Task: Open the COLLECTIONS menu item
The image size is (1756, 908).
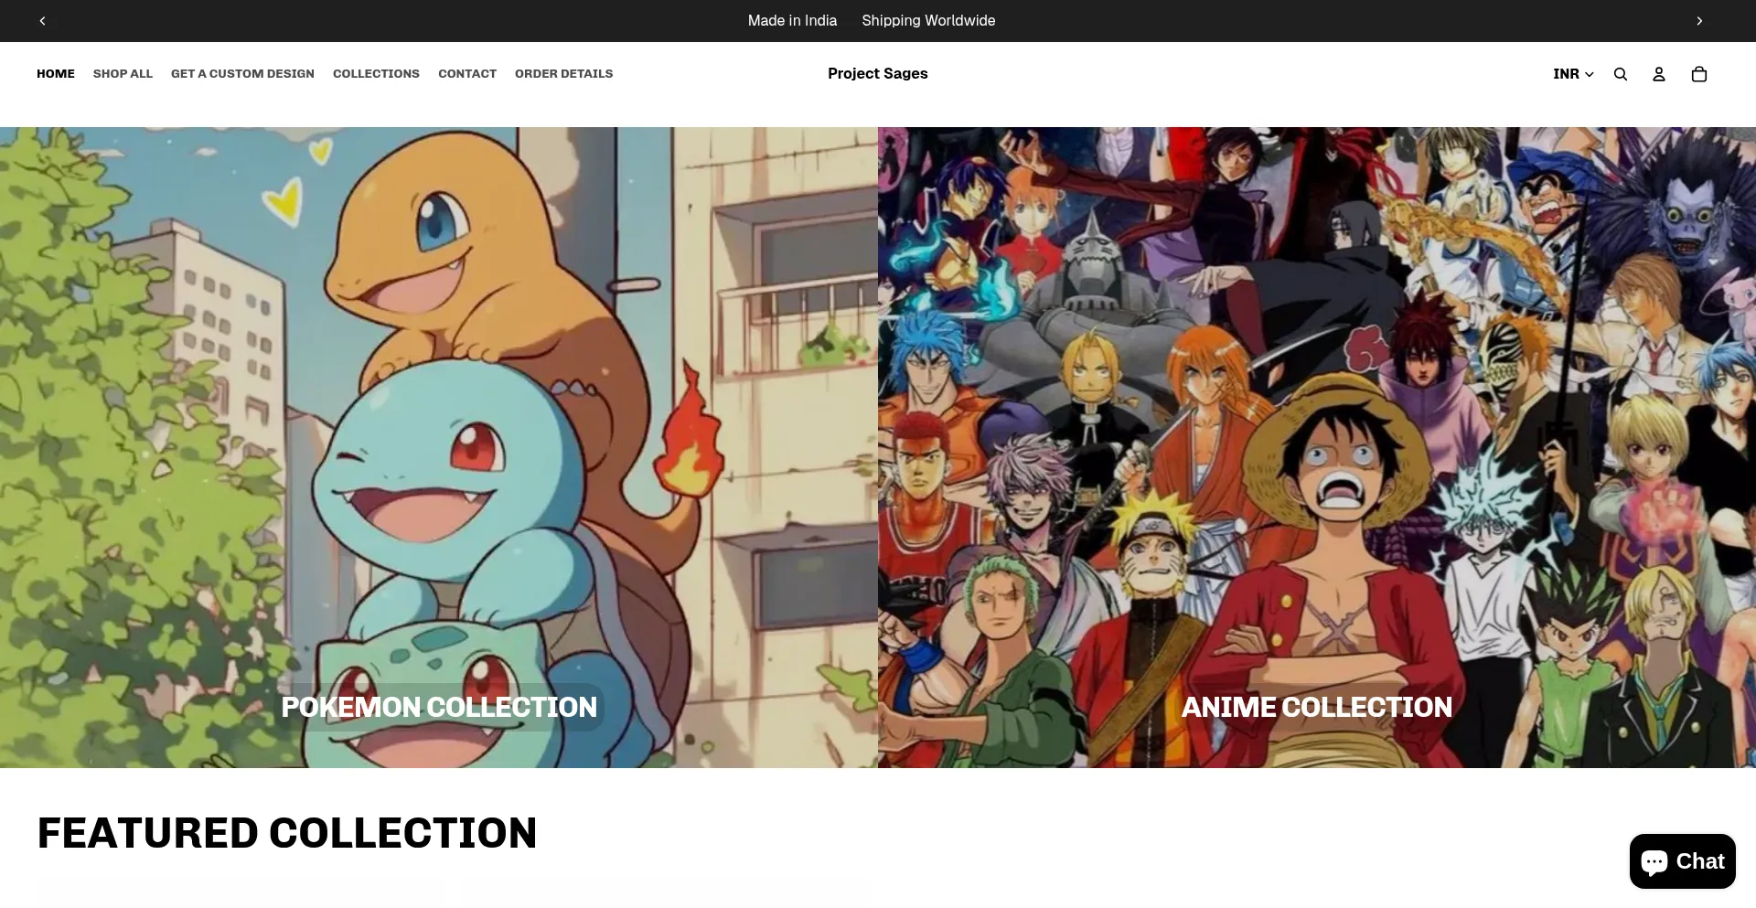Action: click(x=376, y=74)
